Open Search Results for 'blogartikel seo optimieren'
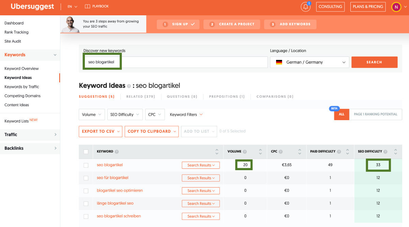The width and height of the screenshot is (409, 227). click(201, 191)
